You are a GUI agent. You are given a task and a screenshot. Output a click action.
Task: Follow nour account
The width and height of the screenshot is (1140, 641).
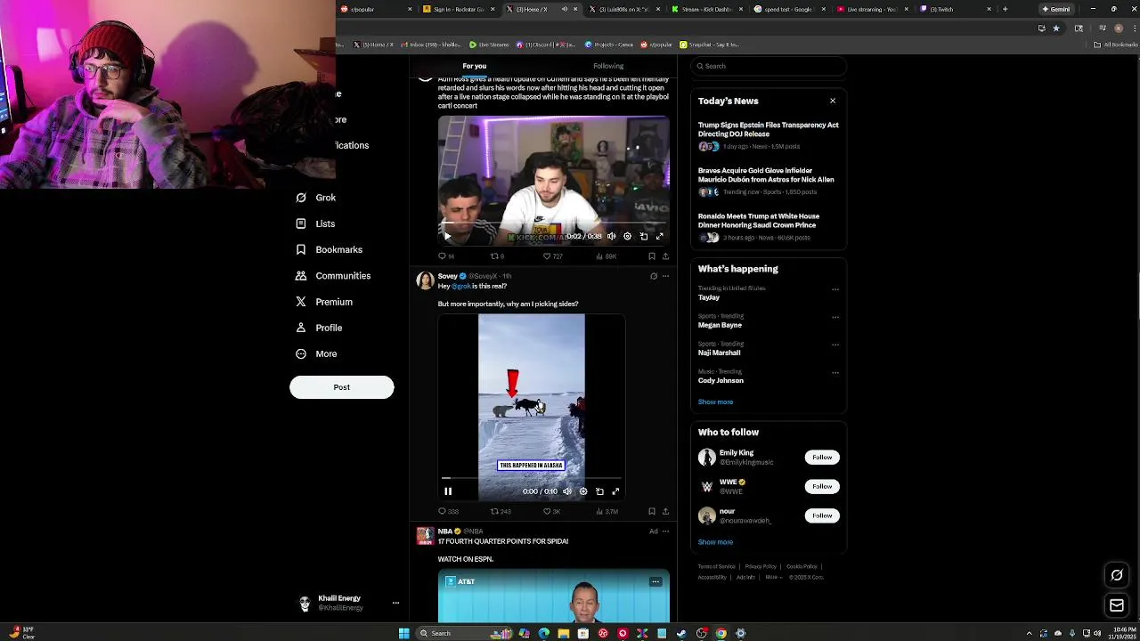pos(822,515)
